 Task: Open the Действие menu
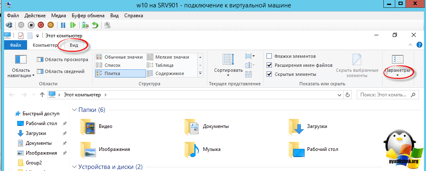pyautogui.click(x=35, y=16)
